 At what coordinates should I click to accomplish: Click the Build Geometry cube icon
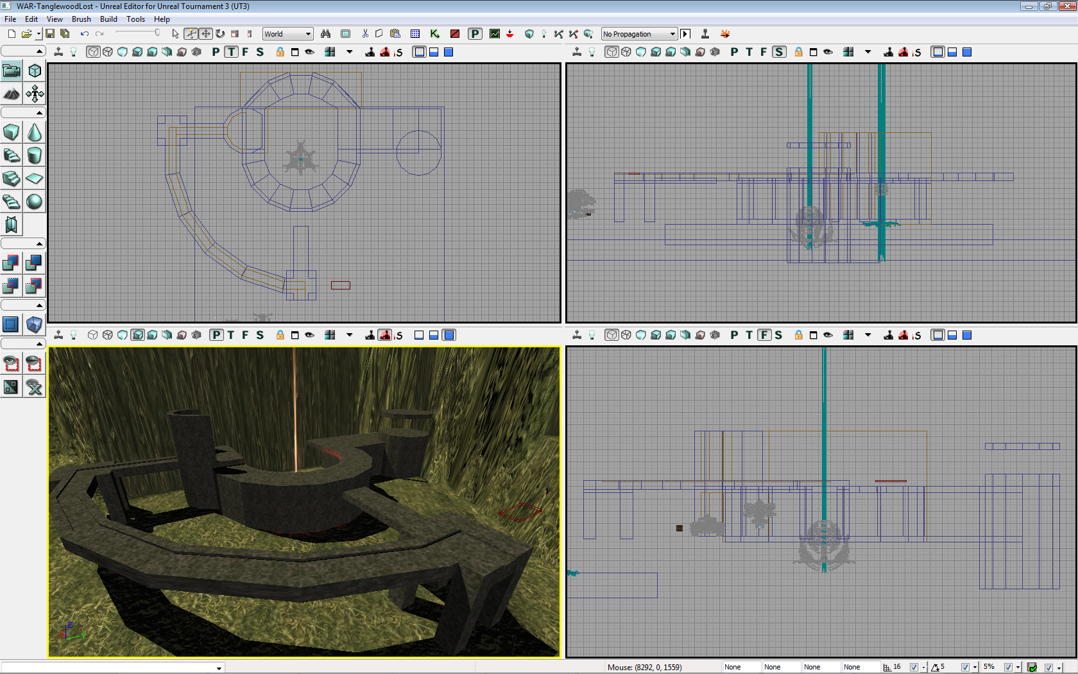[529, 34]
